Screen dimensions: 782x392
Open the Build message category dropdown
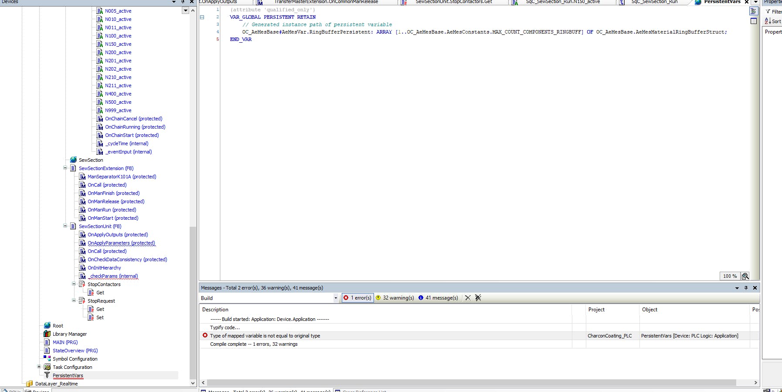(x=336, y=298)
